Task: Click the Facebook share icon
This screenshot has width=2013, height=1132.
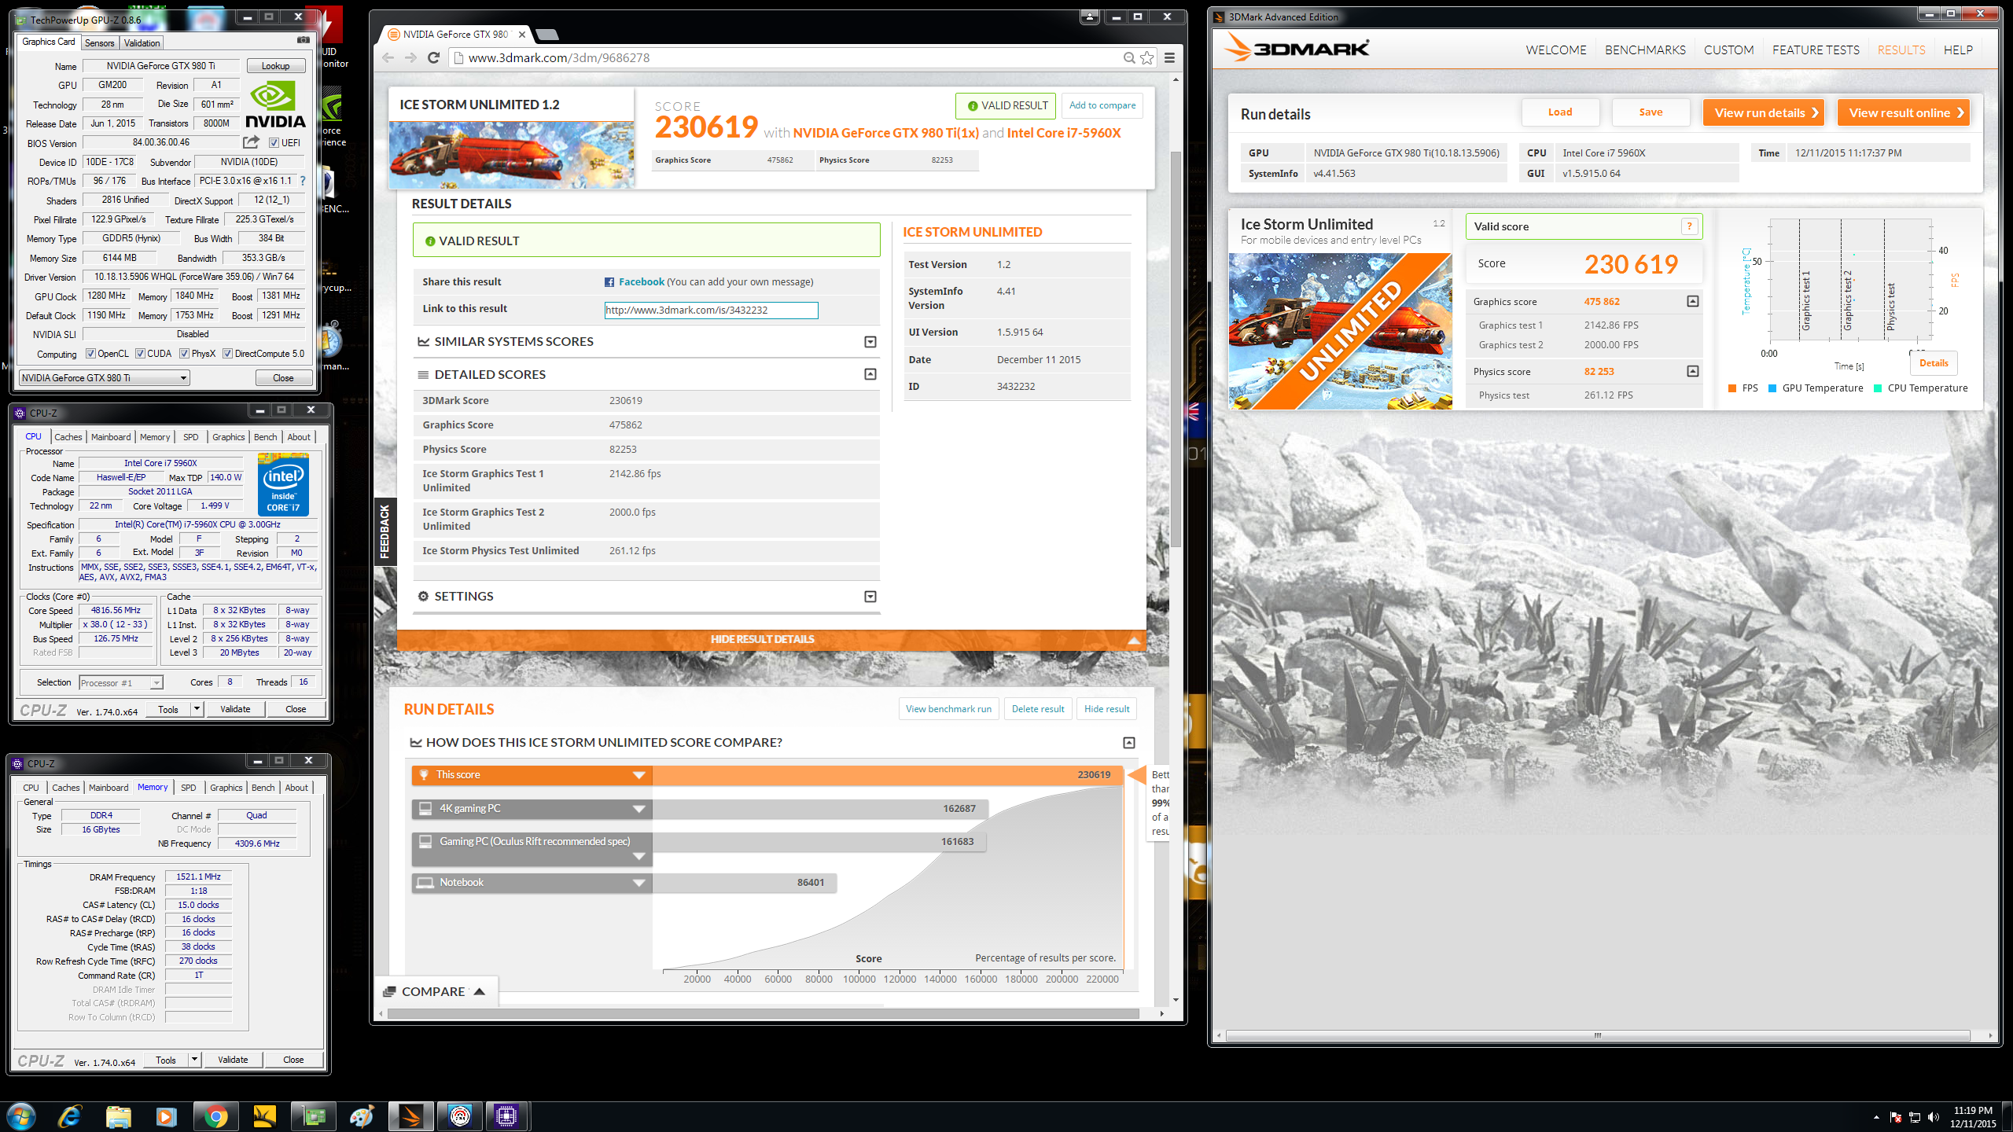Action: [x=609, y=282]
